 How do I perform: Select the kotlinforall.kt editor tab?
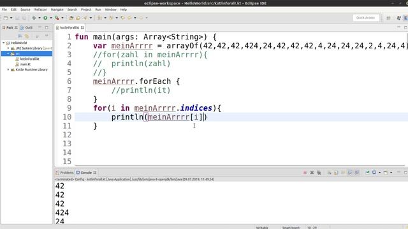tap(70, 27)
